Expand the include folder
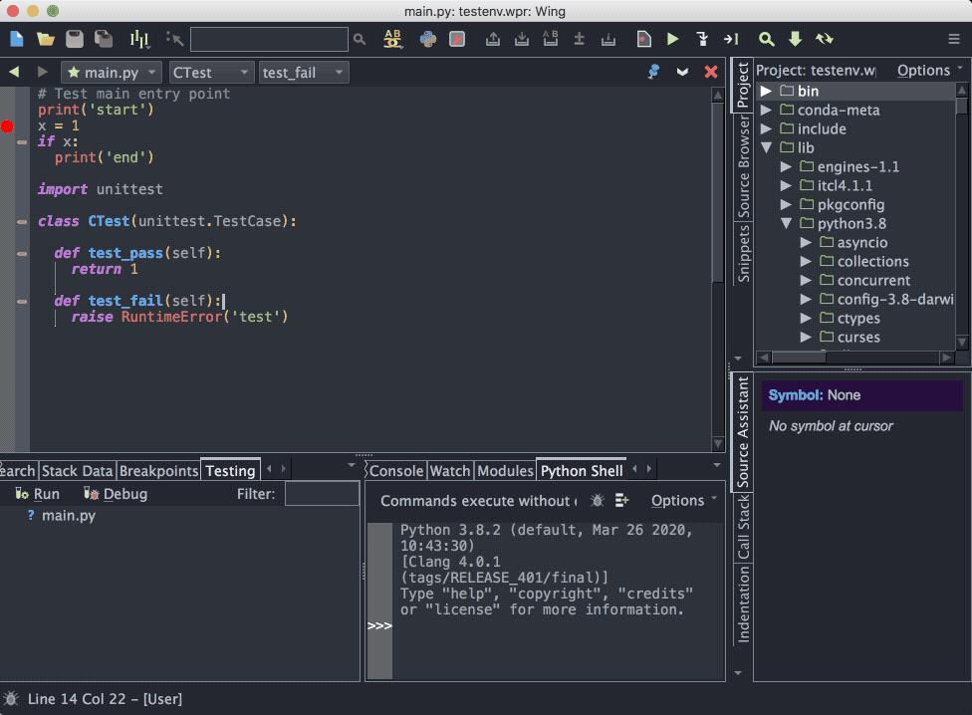The image size is (972, 715). (766, 128)
